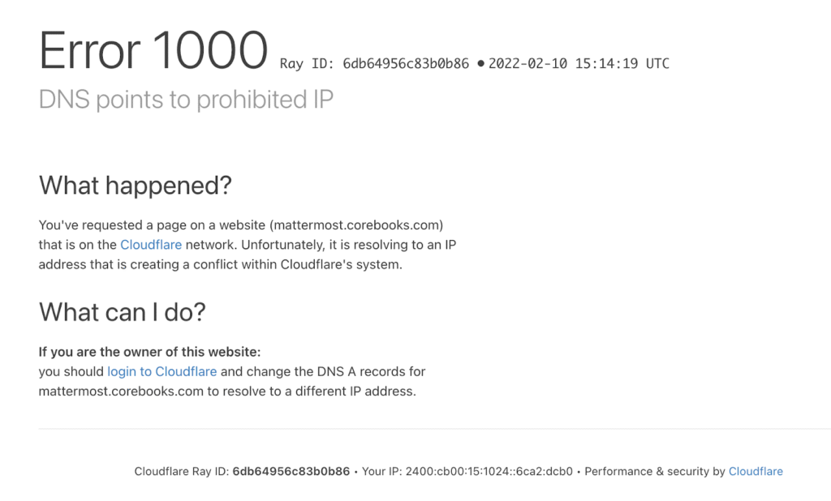Click the bullet separator before the timestamp
Screen dimensions: 831x501
click(x=480, y=63)
